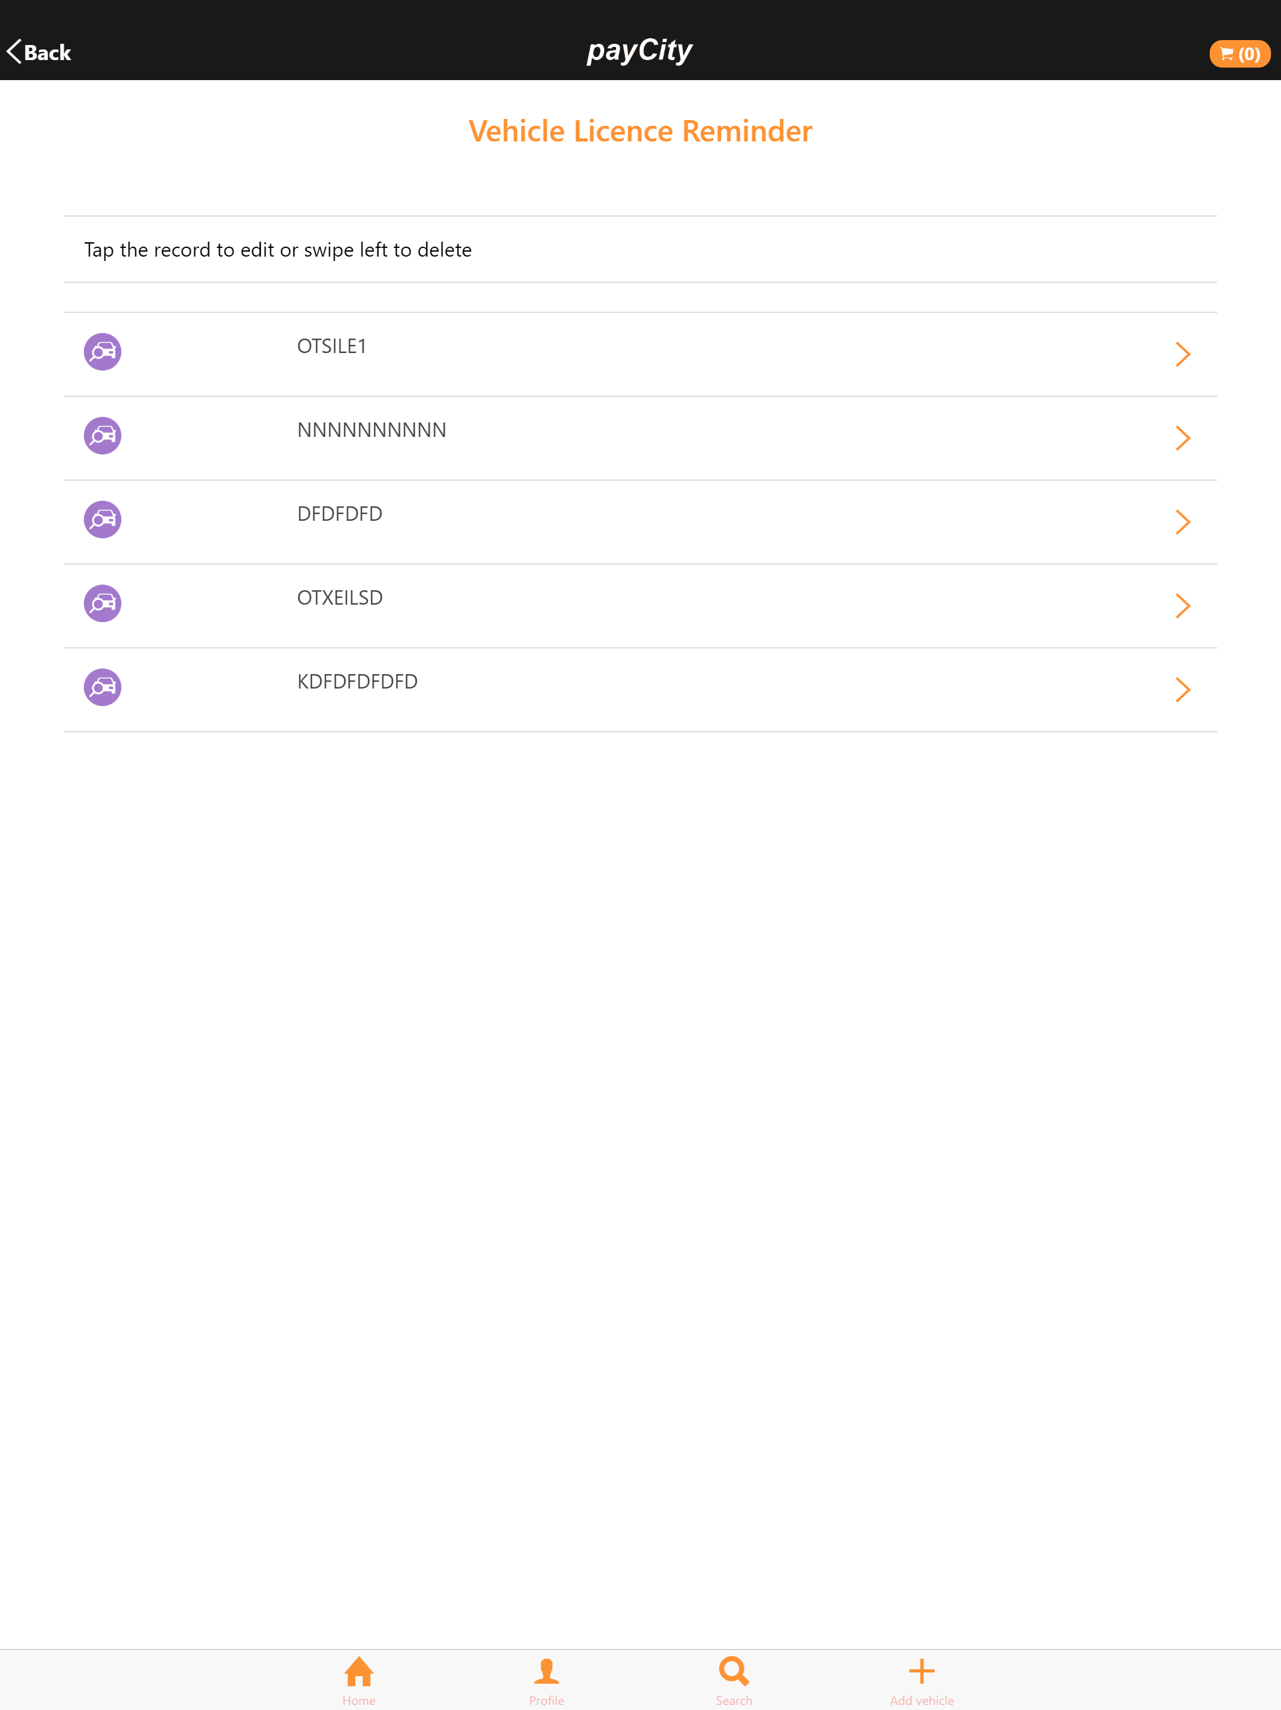Select the vehicle icon next to OTSILE1
1281x1710 pixels.
tap(101, 352)
